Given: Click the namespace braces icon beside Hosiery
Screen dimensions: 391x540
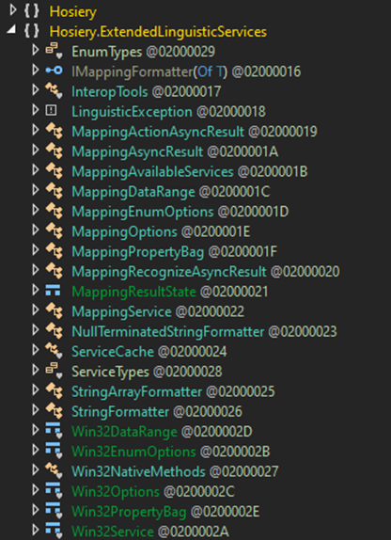Looking at the screenshot, I should click(x=31, y=11).
